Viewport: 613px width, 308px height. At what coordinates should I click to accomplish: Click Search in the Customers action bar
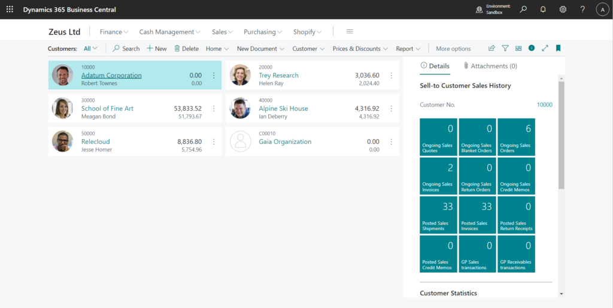pos(126,49)
